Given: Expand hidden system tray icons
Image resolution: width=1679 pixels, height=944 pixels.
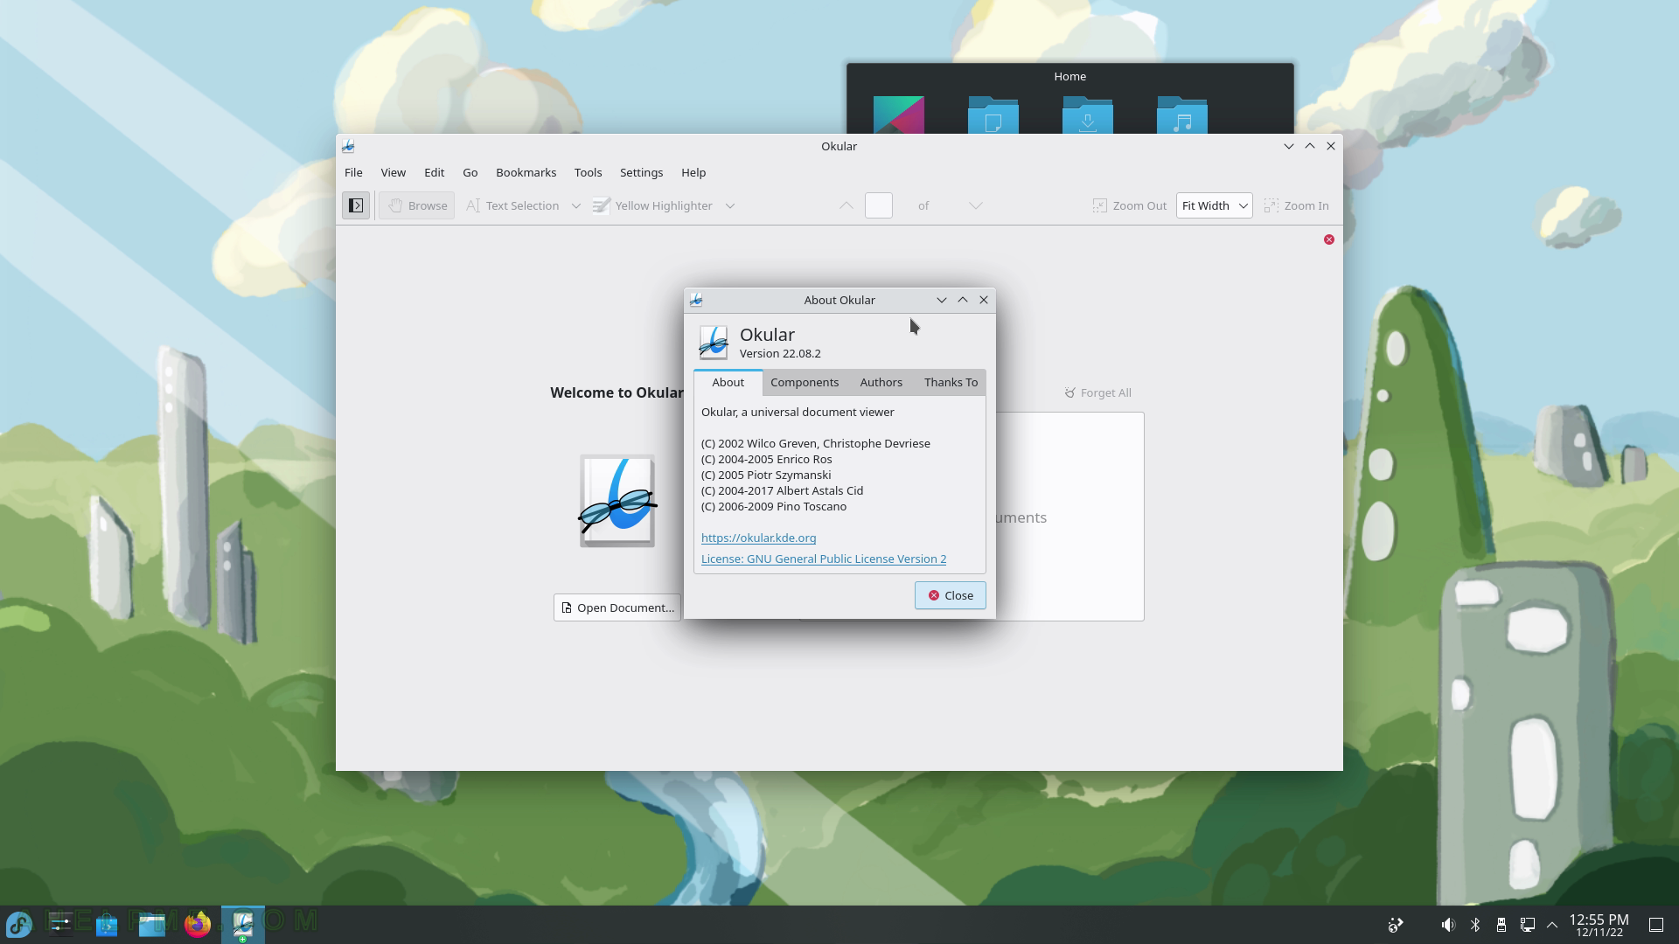Looking at the screenshot, I should (x=1552, y=925).
